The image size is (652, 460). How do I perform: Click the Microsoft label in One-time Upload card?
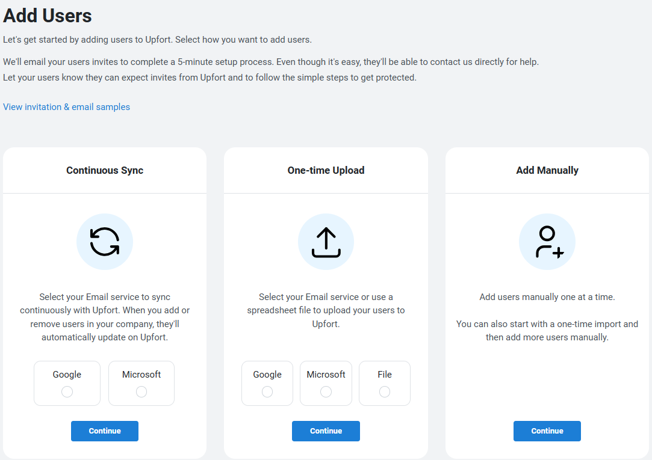(326, 375)
